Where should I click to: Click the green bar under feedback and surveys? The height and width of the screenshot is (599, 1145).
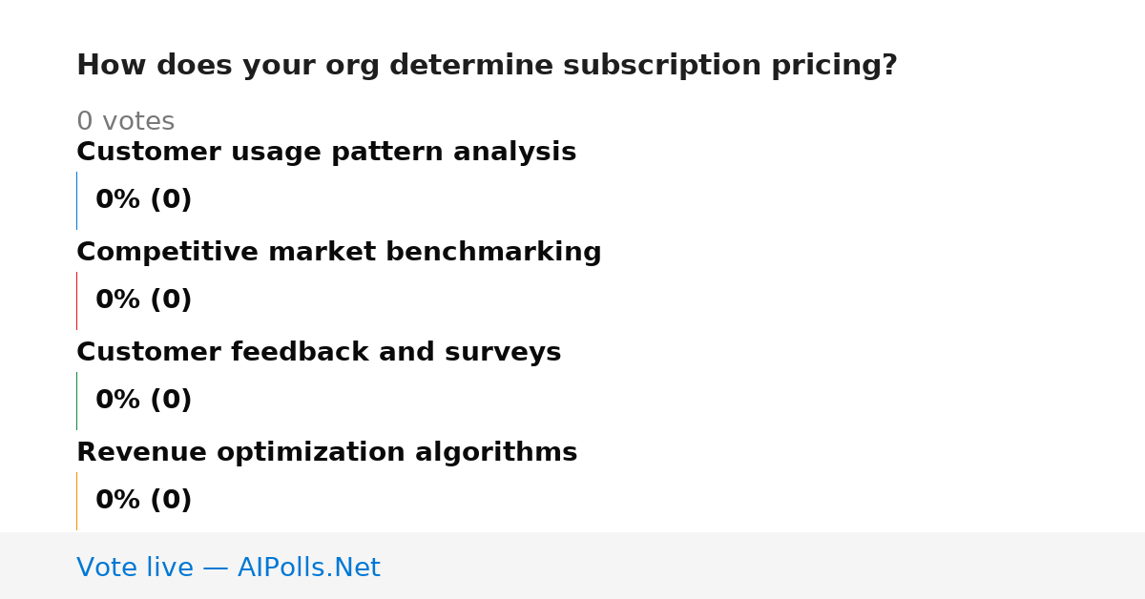pos(76,401)
